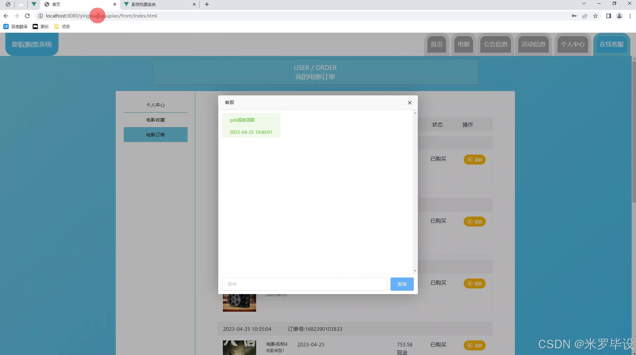Click the 影院购票系统 site logo

(x=32, y=44)
